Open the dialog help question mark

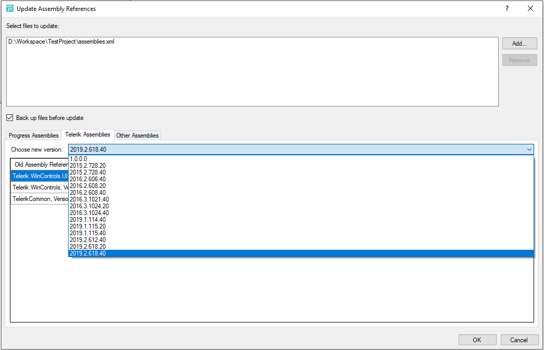point(507,9)
